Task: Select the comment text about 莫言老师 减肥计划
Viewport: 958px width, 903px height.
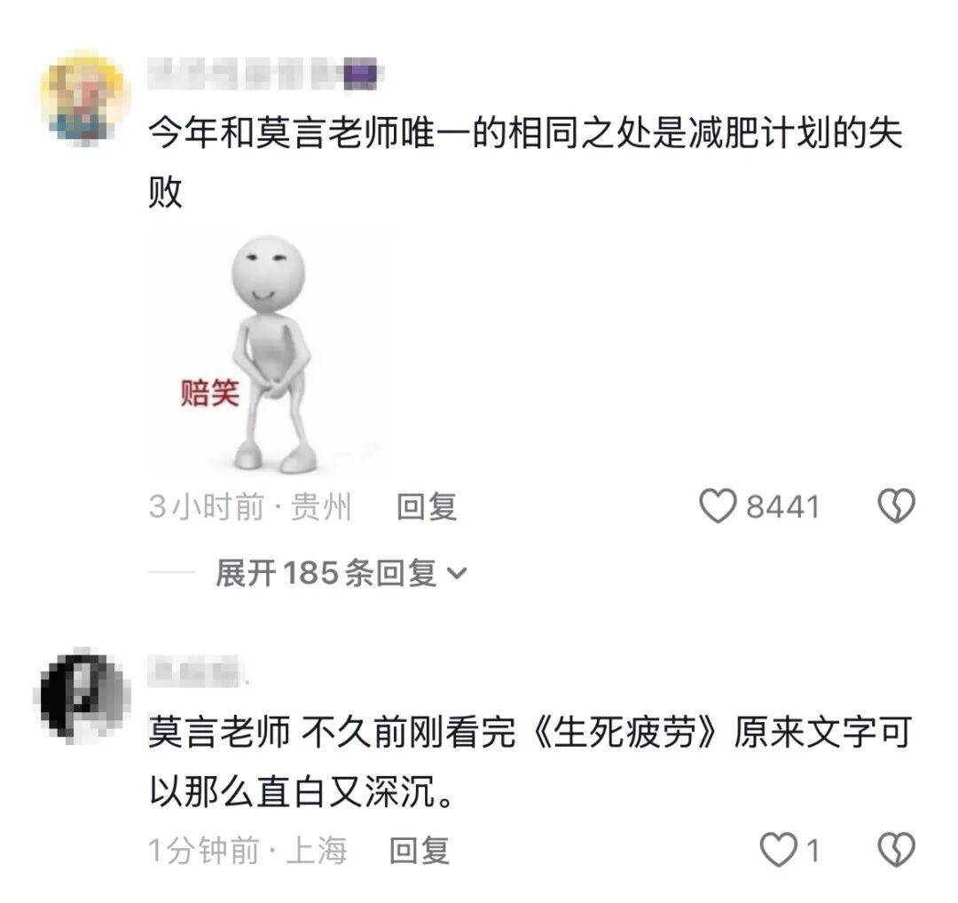Action: coord(525,162)
